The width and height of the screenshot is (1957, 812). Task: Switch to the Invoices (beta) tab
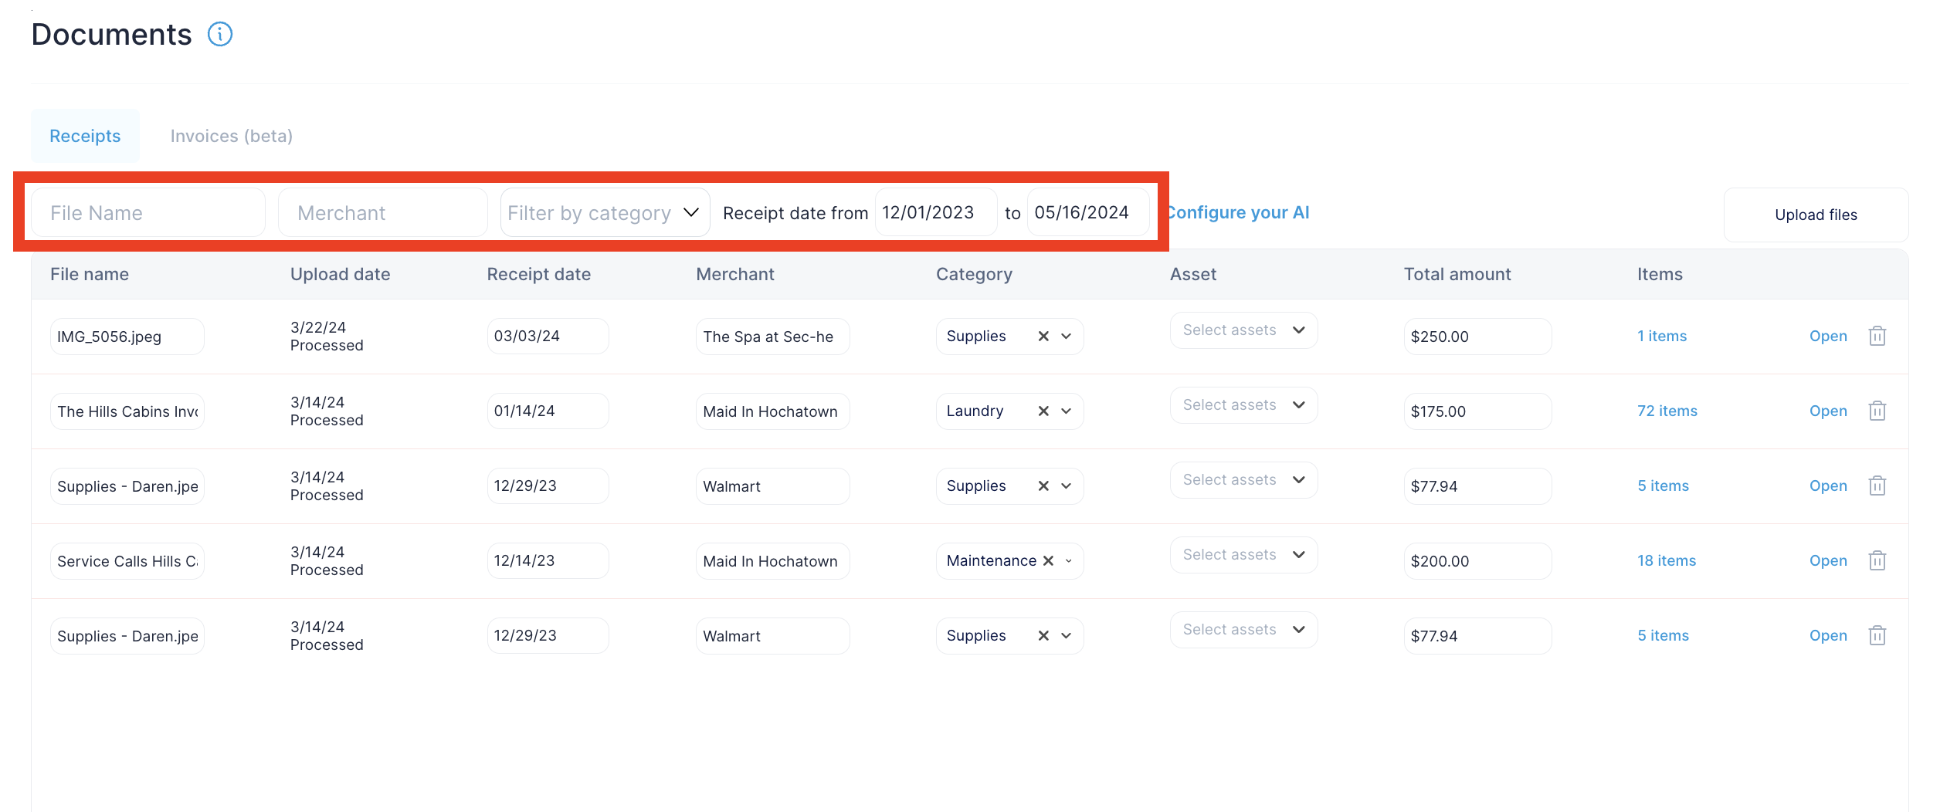tap(232, 136)
